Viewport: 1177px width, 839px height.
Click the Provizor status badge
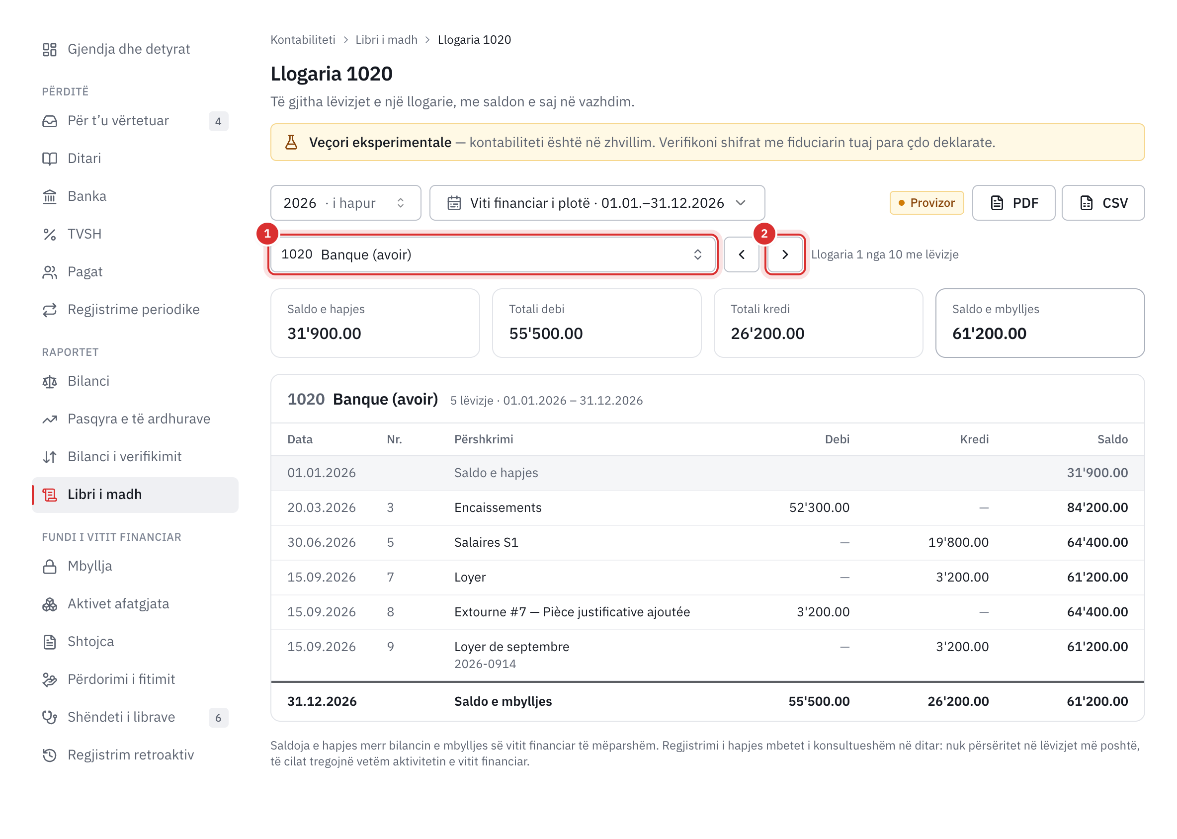[926, 203]
